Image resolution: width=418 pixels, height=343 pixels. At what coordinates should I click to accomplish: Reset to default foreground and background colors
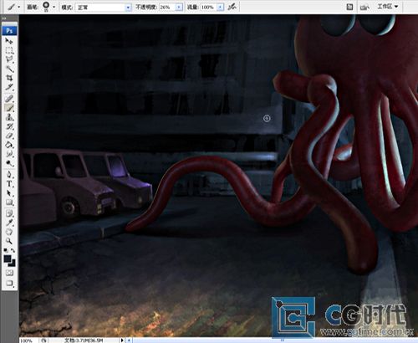coord(6,250)
